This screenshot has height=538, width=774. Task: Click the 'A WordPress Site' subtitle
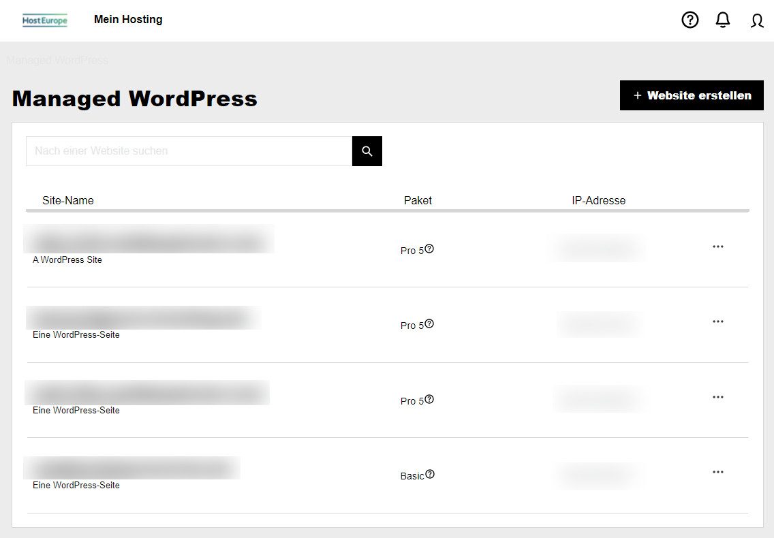coord(67,259)
